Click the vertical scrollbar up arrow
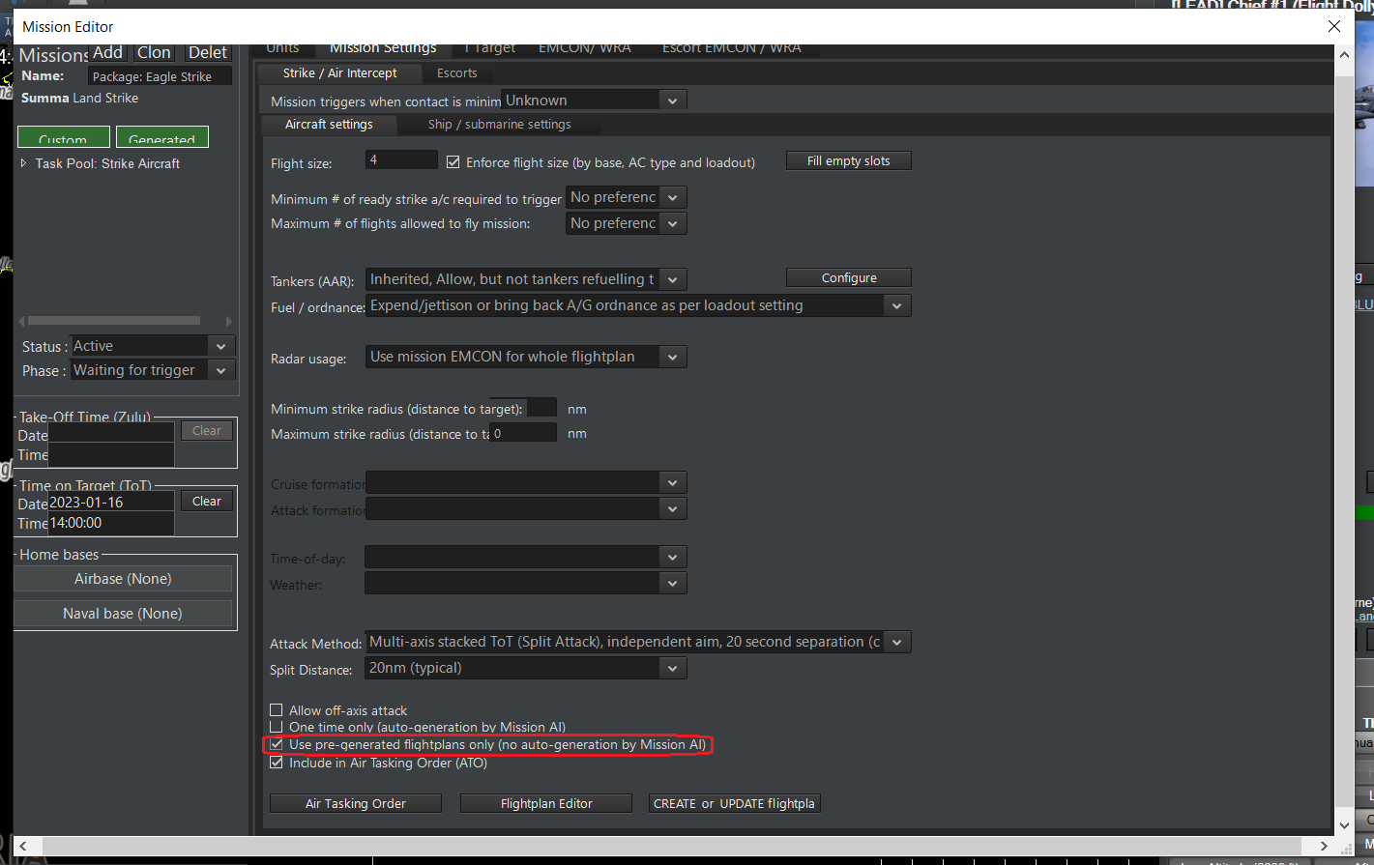 (1344, 55)
